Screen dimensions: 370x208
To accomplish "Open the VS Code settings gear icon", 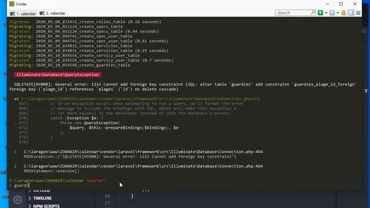I will [x=17, y=200].
